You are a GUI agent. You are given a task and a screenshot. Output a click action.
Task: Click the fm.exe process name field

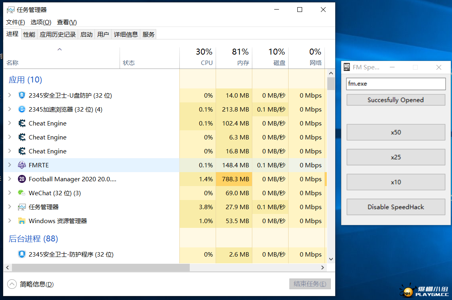396,84
